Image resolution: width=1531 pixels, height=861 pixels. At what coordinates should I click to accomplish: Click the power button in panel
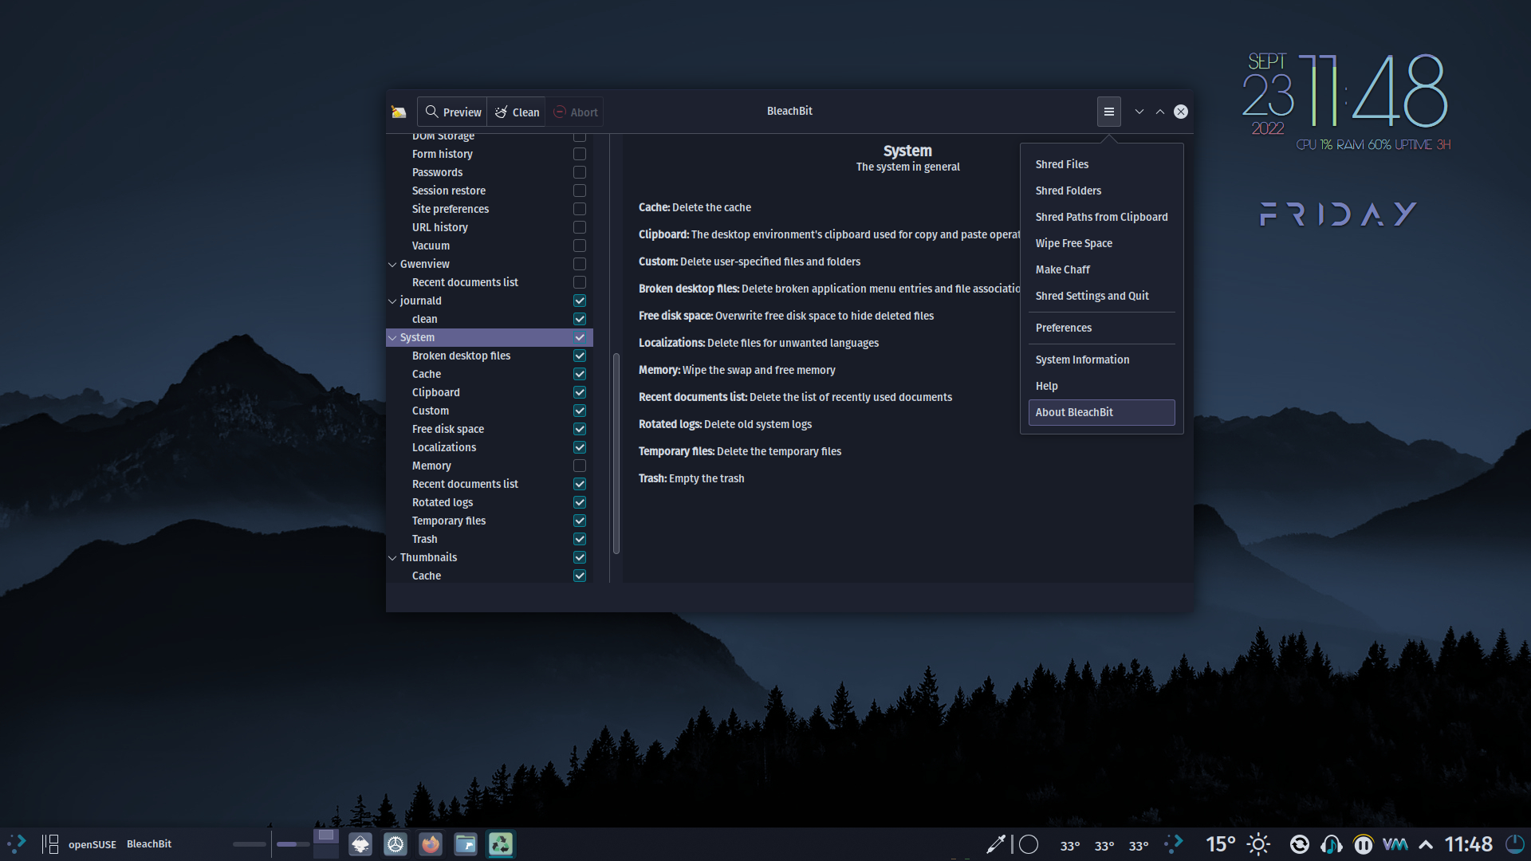[x=1514, y=844]
